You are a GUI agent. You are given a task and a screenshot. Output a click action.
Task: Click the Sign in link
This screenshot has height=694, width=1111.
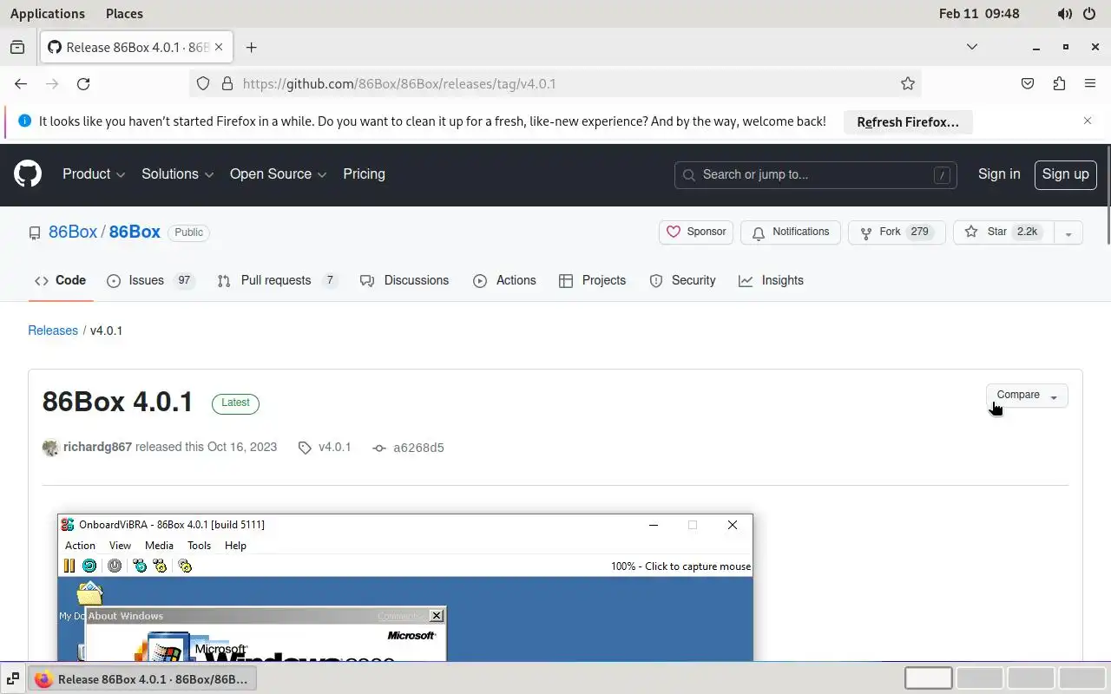click(x=999, y=174)
